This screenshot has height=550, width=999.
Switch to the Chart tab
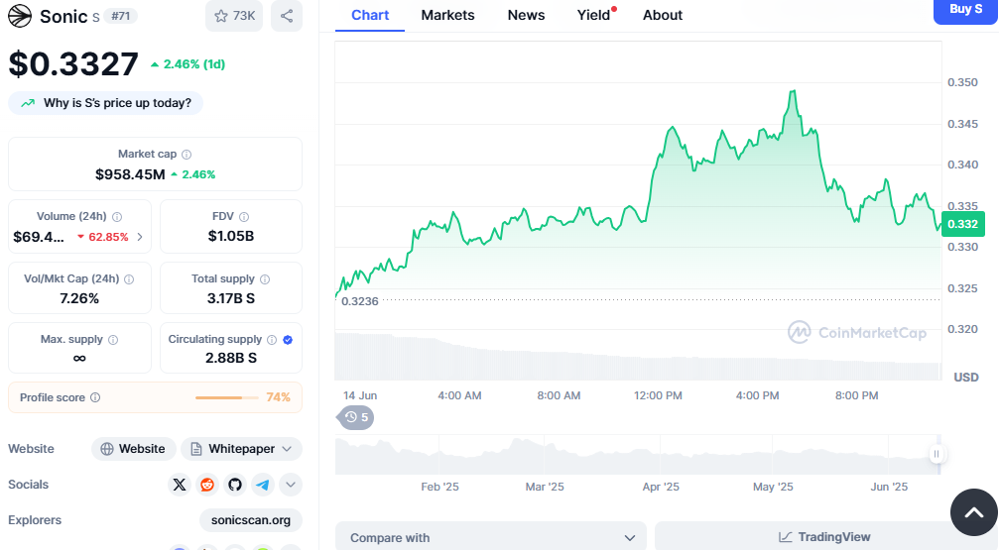[x=369, y=15]
